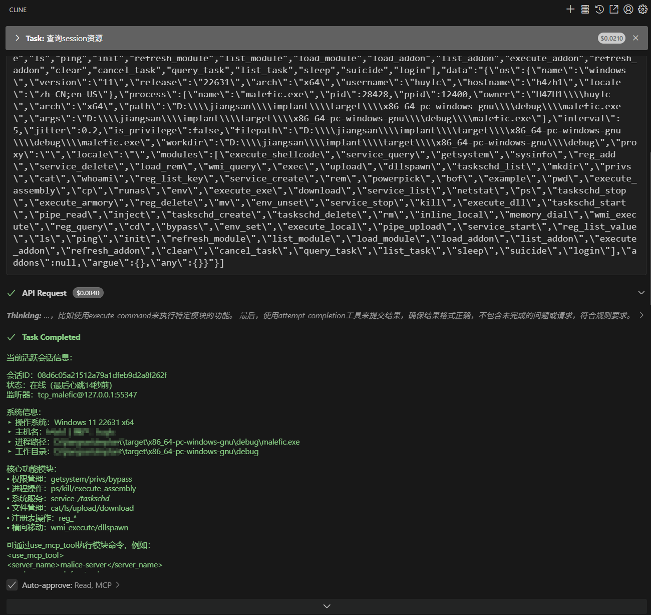Screen dimensions: 651x615
Task: Start a new task with the plus icon
Action: pos(570,9)
